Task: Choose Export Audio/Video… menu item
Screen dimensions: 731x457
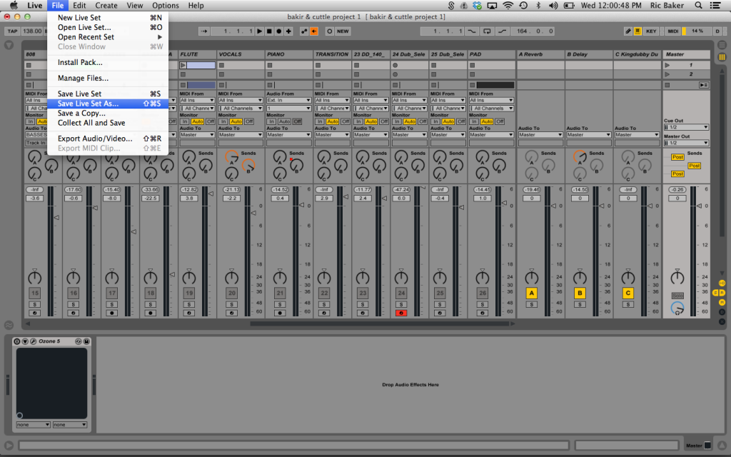Action: pyautogui.click(x=108, y=139)
